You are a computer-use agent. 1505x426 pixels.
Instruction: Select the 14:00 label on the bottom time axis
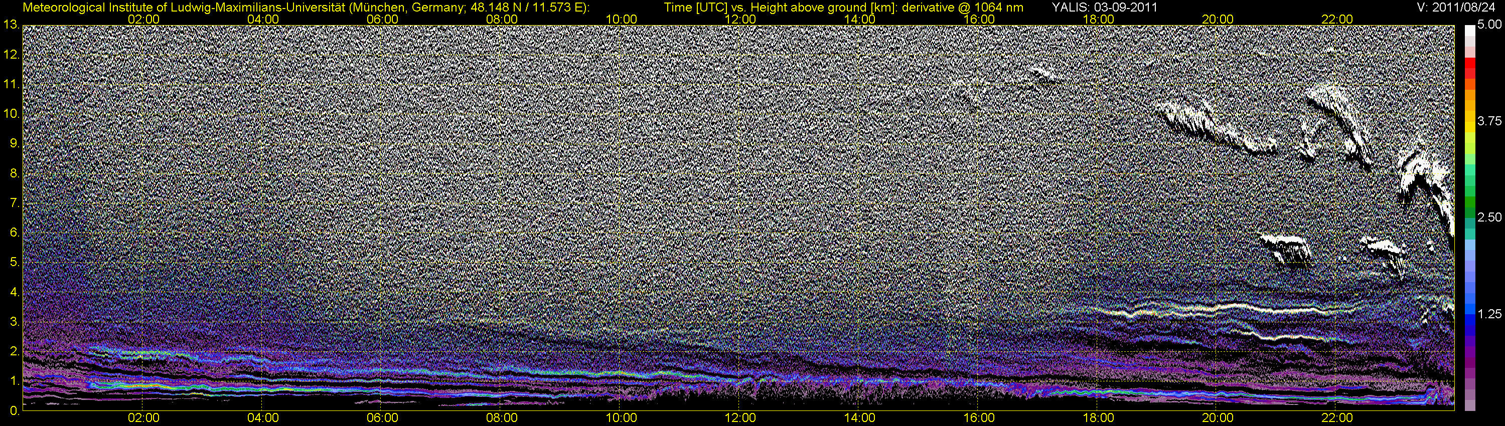(x=860, y=418)
